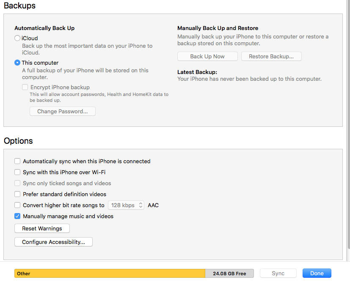Uncheck Manually manage music and videos
This screenshot has width=350, height=282.
pos(17,216)
